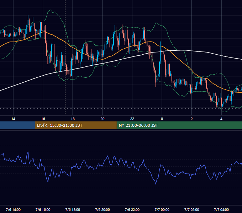The height and width of the screenshot is (213, 242).
Task: Click the 22 hour axis label
Action: tap(132, 119)
